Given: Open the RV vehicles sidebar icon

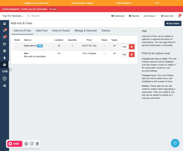Looking at the screenshot, I should click(5, 24).
